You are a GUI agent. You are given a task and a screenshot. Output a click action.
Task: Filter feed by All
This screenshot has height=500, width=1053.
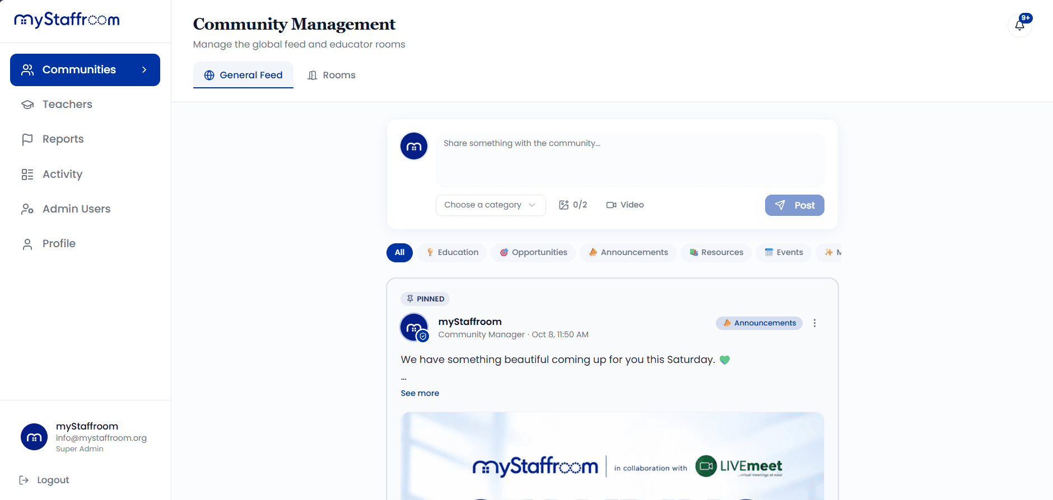(x=399, y=252)
